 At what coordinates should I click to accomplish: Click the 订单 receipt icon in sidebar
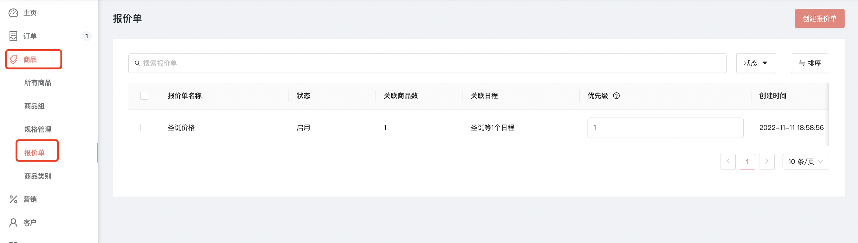tap(13, 36)
